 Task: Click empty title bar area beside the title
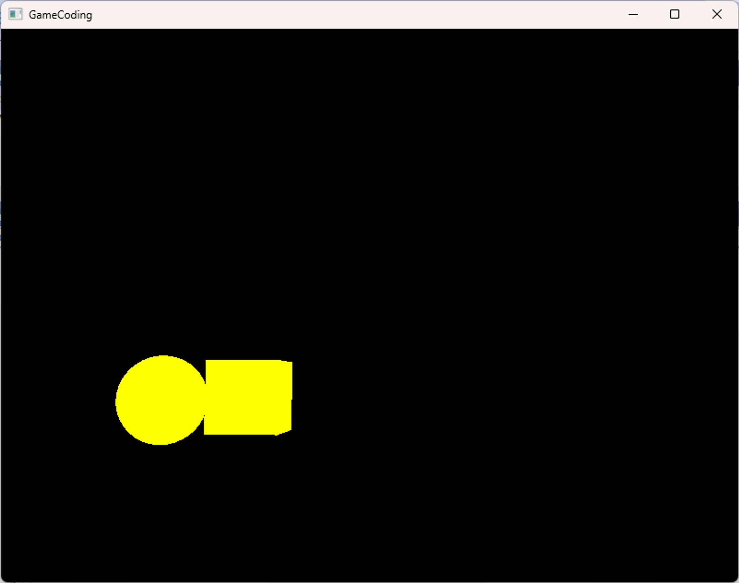pos(333,14)
